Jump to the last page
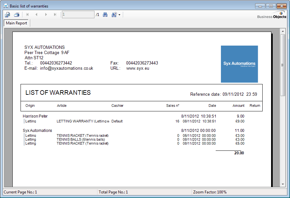Image resolution: width=290 pixels, height=198 pixels. 55,15
